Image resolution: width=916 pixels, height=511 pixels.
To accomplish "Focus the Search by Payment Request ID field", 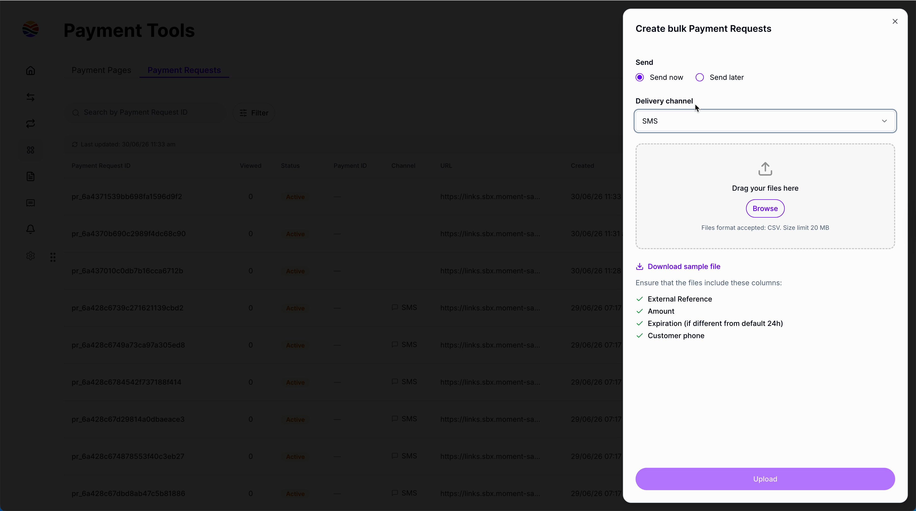I will coord(146,113).
